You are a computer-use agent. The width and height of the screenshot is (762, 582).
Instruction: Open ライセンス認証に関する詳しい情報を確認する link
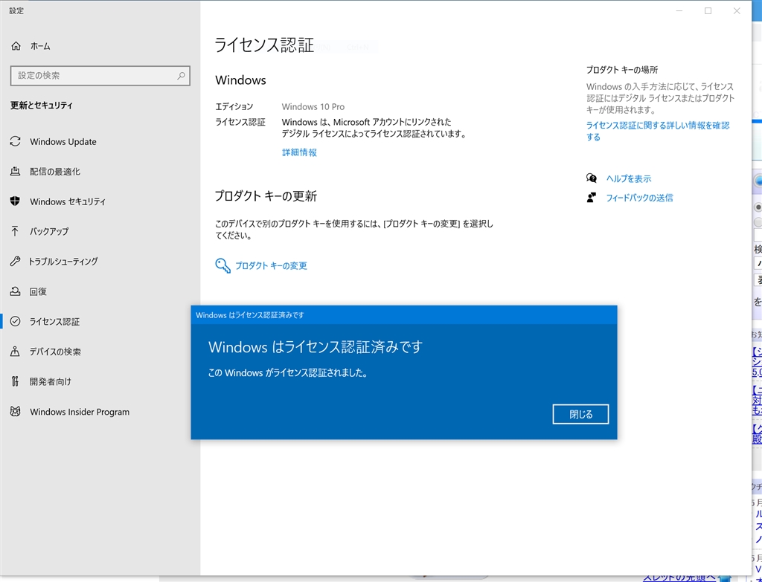tap(658, 131)
